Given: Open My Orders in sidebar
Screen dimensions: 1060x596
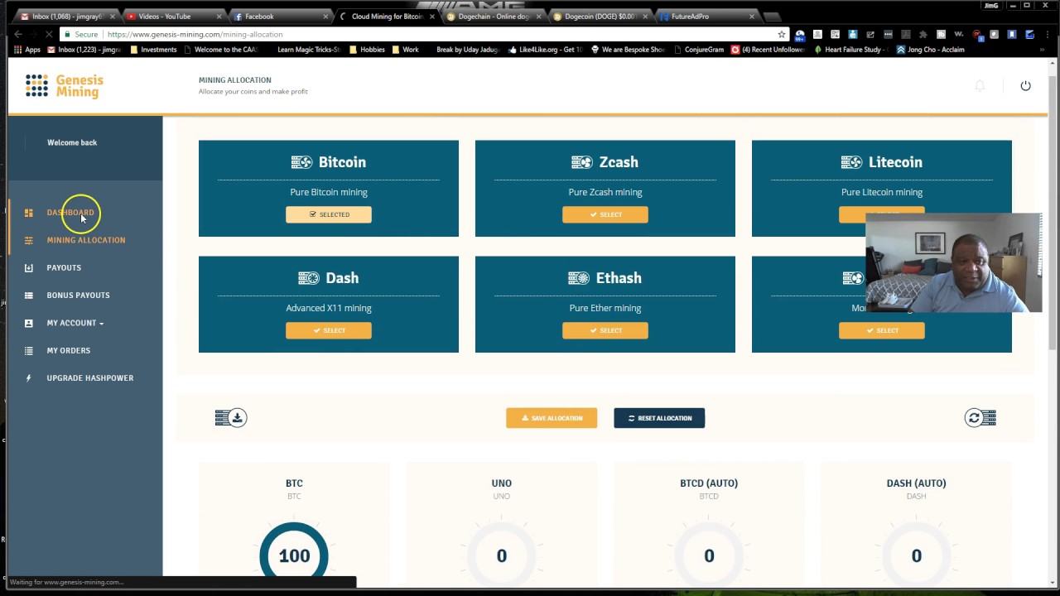Looking at the screenshot, I should click(x=69, y=350).
